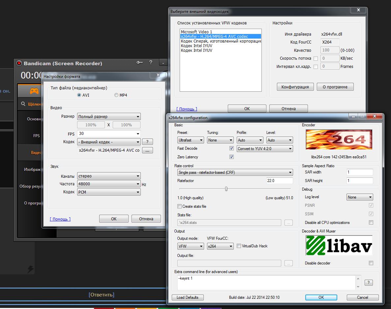Click the libav decoder logo image
391x309 pixels.
pyautogui.click(x=339, y=245)
